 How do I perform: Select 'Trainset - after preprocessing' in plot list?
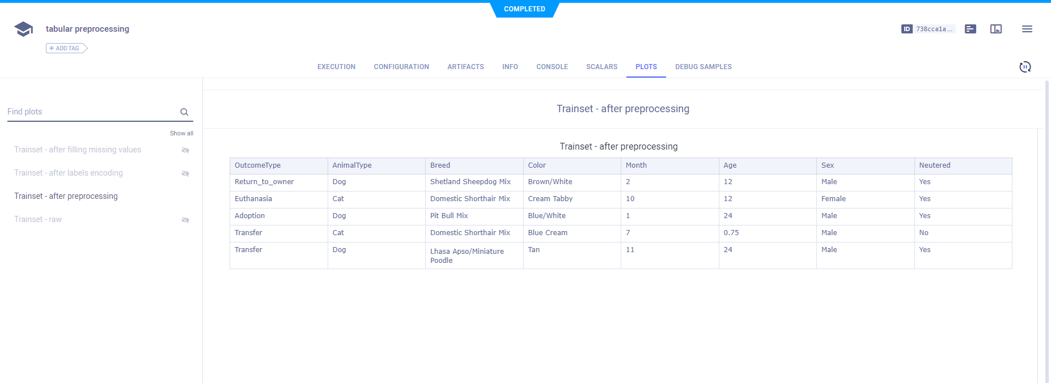tap(66, 196)
